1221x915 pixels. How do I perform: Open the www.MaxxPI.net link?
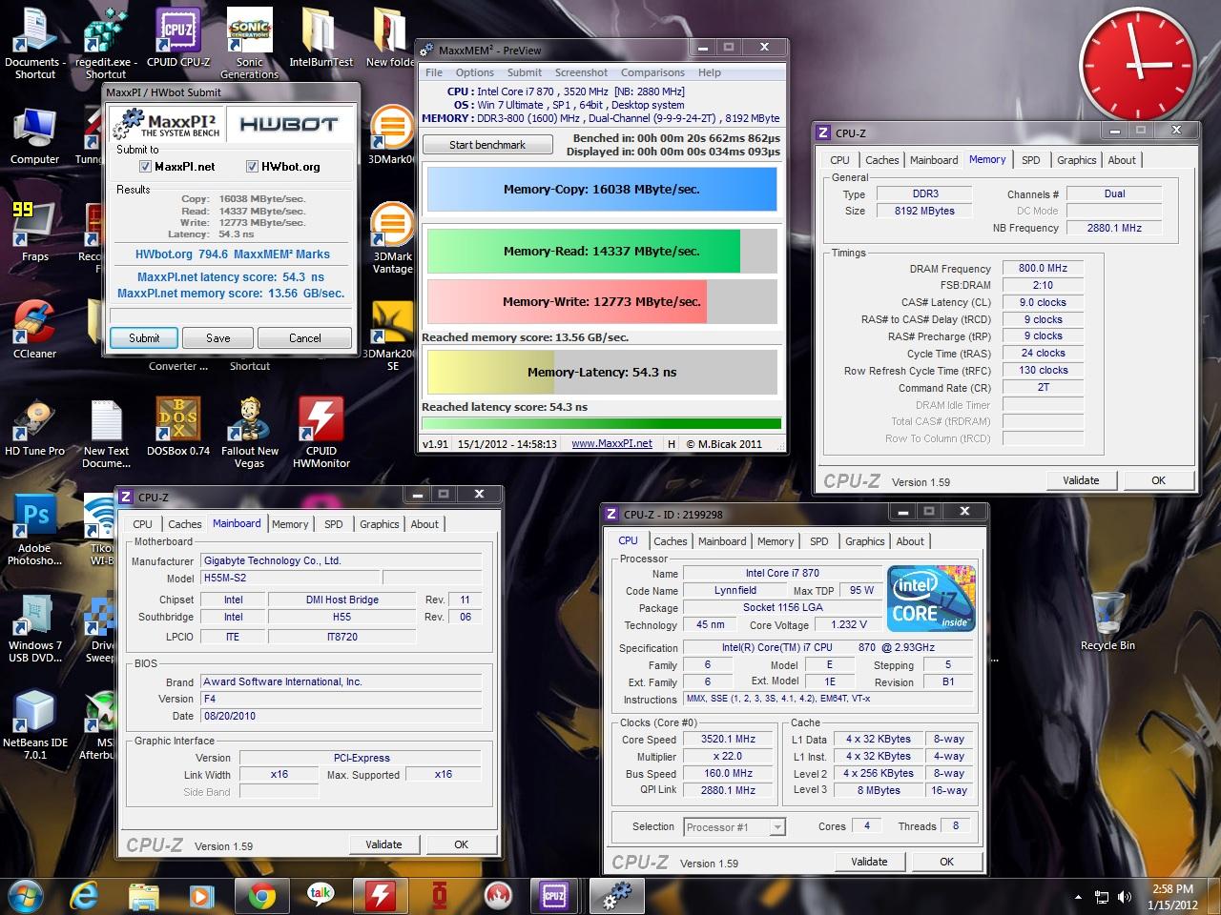click(x=611, y=443)
